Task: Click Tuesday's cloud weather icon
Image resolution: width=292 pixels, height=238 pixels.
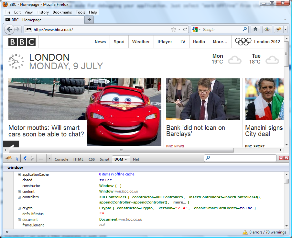Action: (272, 60)
